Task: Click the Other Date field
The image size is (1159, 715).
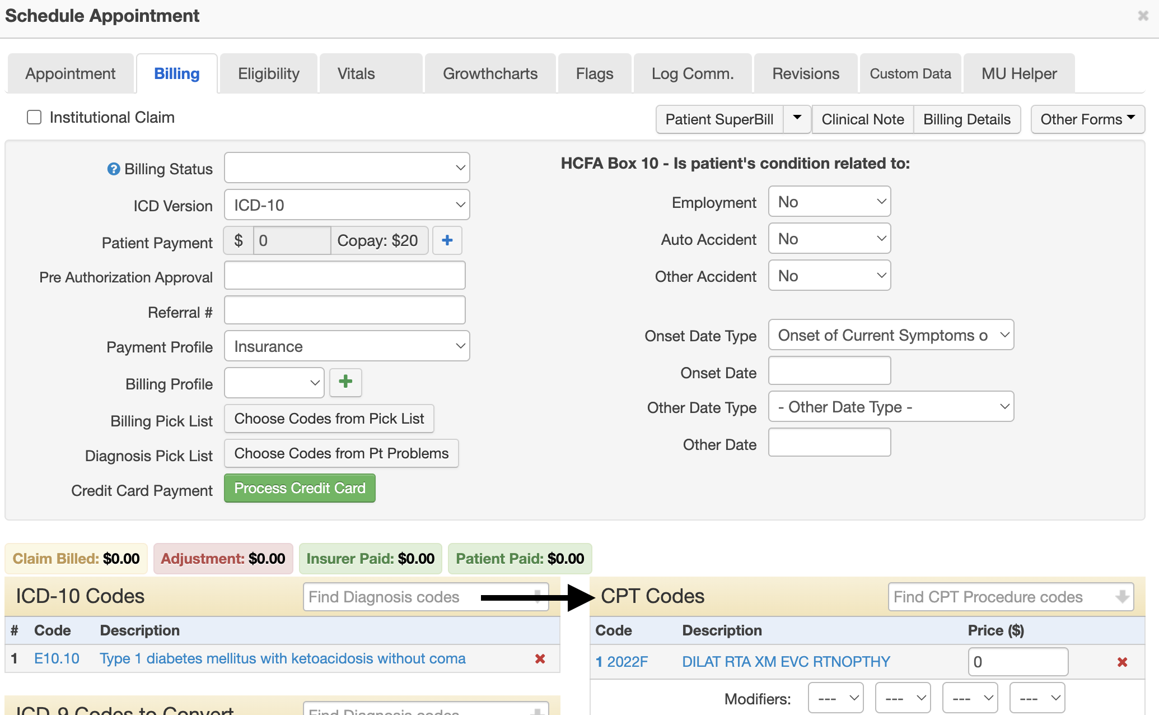Action: coord(829,442)
